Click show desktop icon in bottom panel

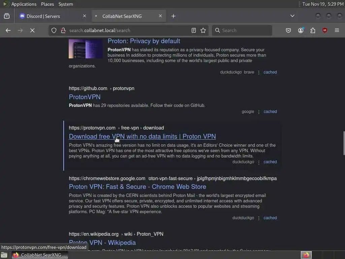4,255
